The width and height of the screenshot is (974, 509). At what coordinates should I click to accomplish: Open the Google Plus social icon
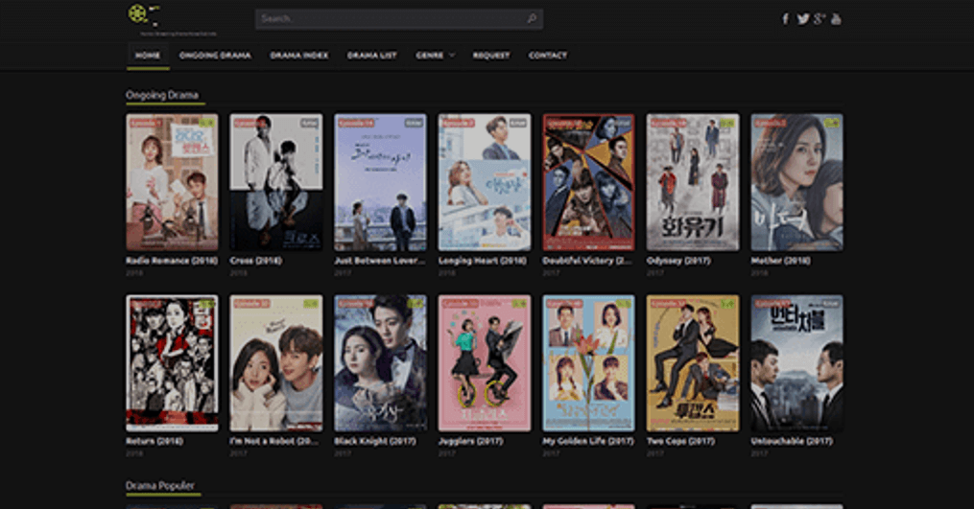820,19
